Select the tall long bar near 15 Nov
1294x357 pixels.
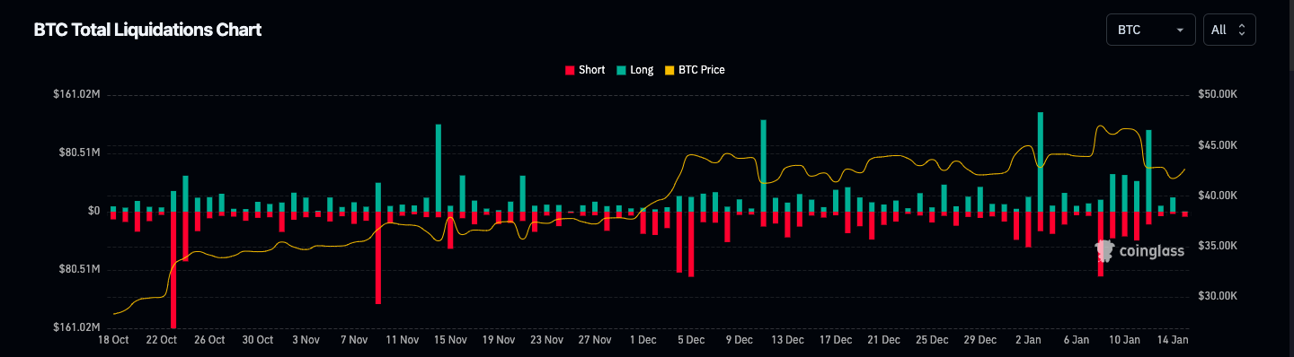[439, 168]
